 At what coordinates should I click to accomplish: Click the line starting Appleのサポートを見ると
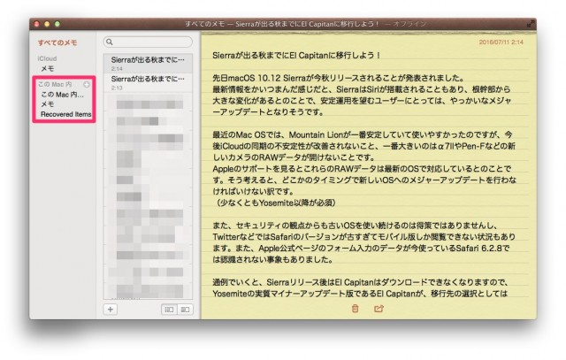362,169
